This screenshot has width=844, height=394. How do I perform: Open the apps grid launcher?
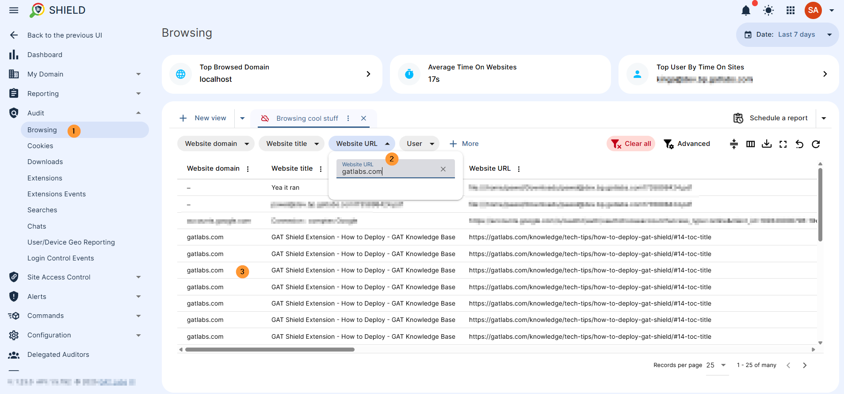click(791, 10)
